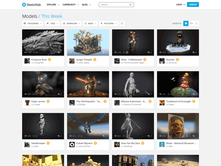This screenshot has height=166, width=221.
Task: Expand the Download filter dropdown
Action: 71,23
